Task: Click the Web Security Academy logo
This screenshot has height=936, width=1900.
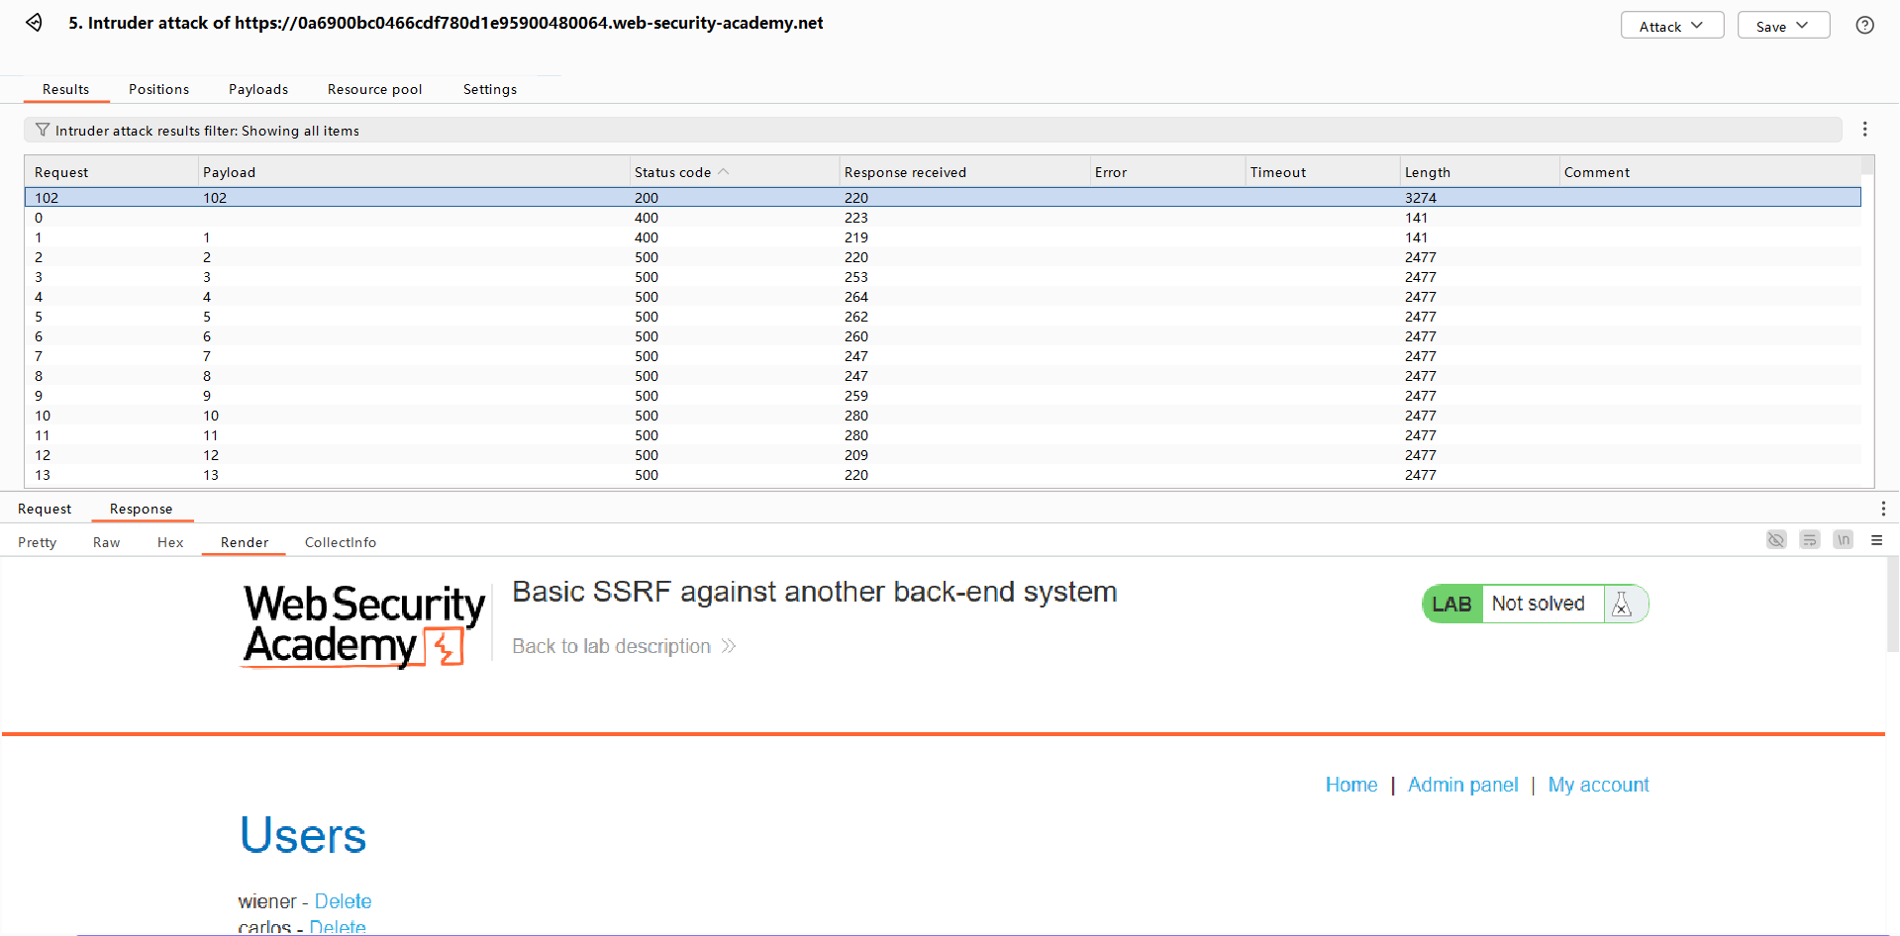Action: click(364, 625)
